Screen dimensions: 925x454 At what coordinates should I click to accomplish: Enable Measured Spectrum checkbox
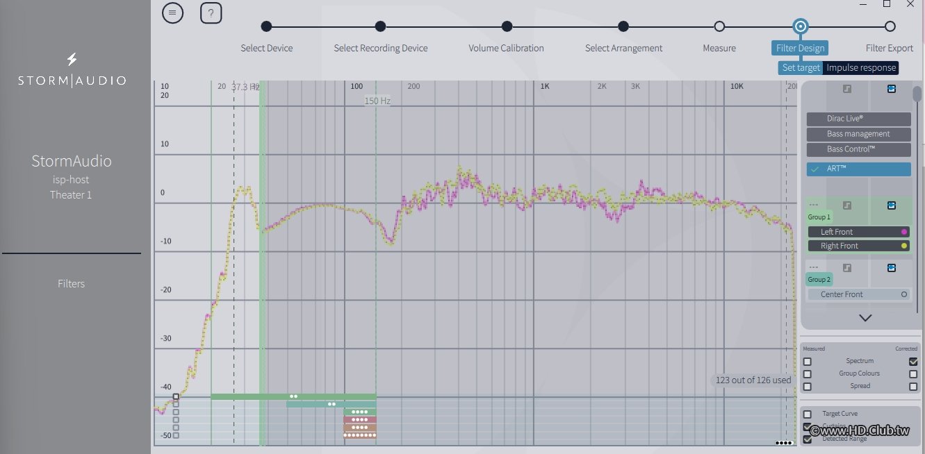pos(807,361)
